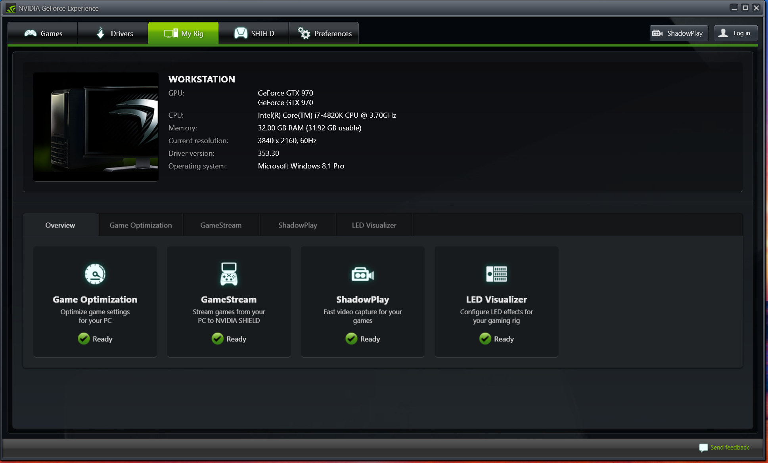
Task: Click the camera icon on top ShadowPlay button
Action: (x=657, y=33)
